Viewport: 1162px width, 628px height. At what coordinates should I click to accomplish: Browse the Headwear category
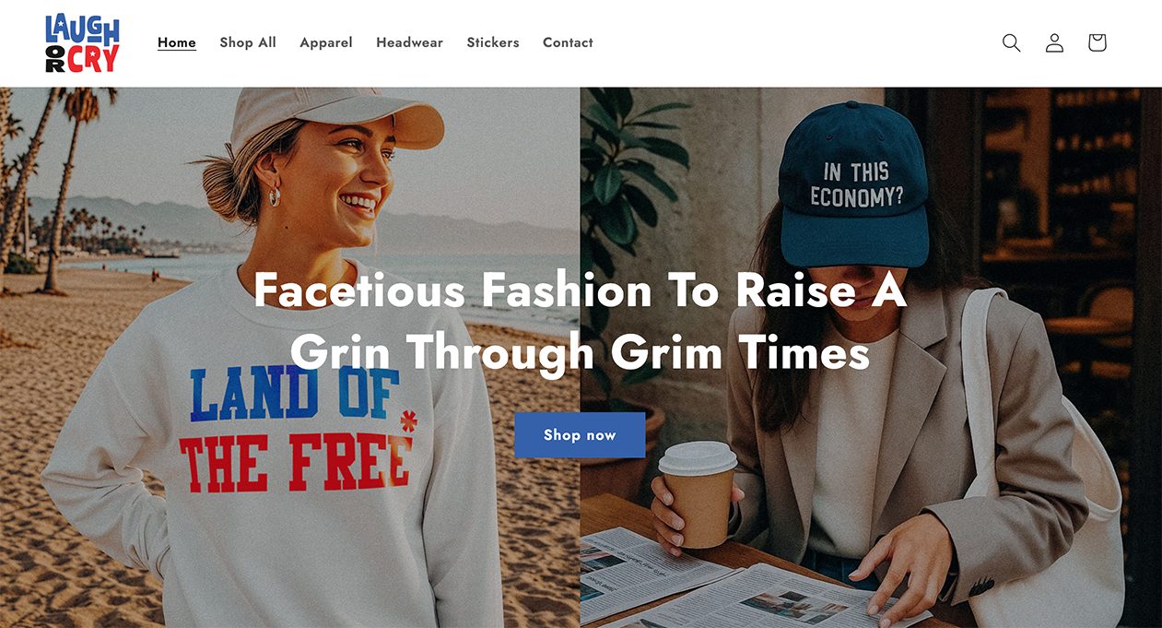(x=409, y=42)
